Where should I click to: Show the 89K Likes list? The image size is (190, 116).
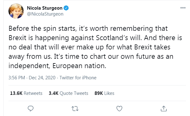[x=104, y=93]
